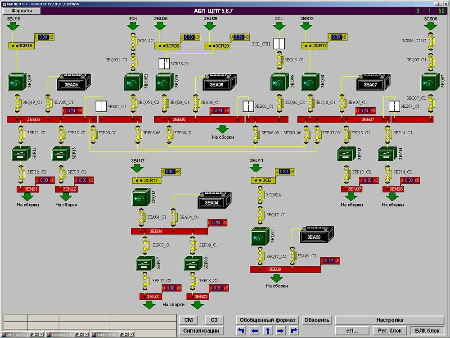This screenshot has width=450, height=338.
Task: Click the blue turn-forward arrow button
Action: click(294, 330)
